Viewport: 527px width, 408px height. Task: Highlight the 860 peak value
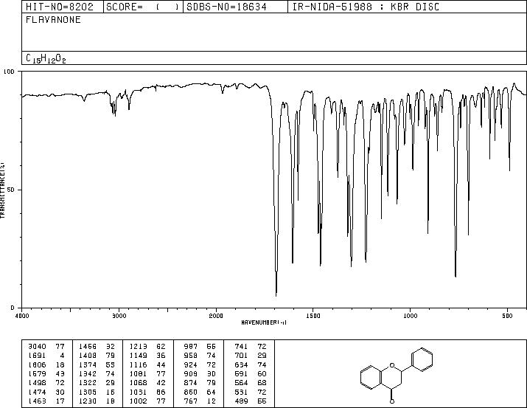(191, 393)
